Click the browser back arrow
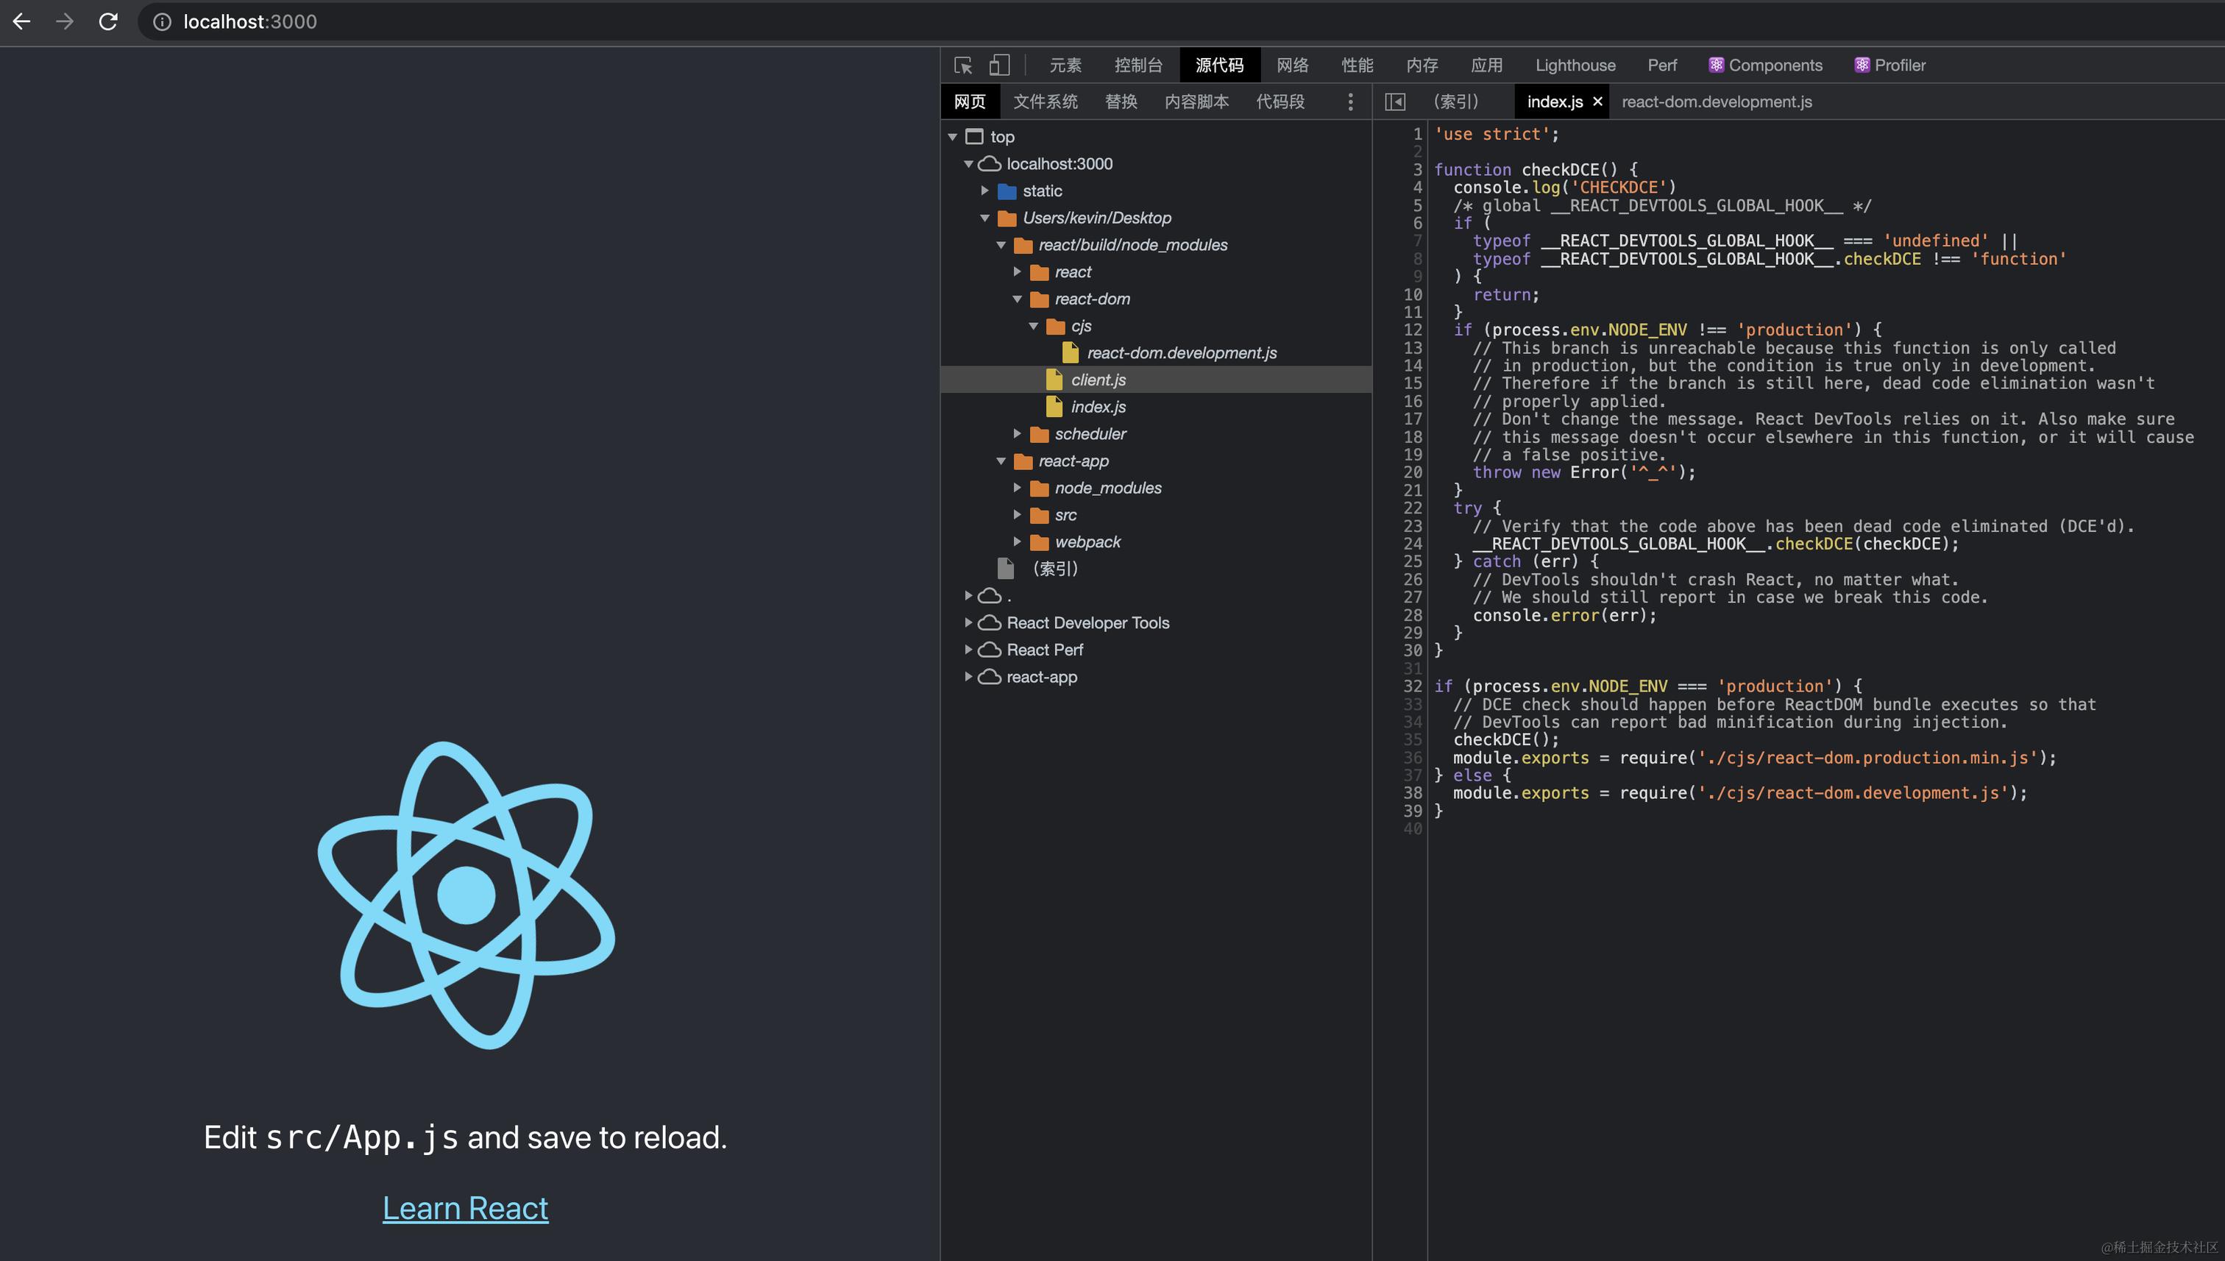Viewport: 2225px width, 1261px height. coord(21,21)
